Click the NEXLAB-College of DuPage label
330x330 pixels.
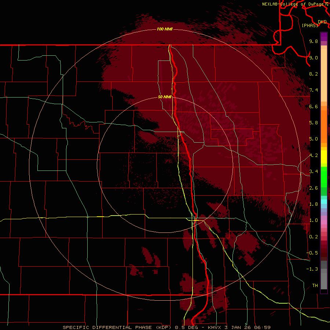click(293, 4)
